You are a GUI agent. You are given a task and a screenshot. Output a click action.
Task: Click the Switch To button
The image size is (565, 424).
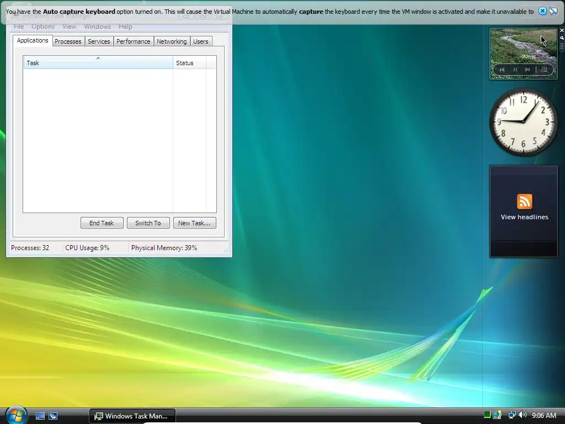click(148, 223)
